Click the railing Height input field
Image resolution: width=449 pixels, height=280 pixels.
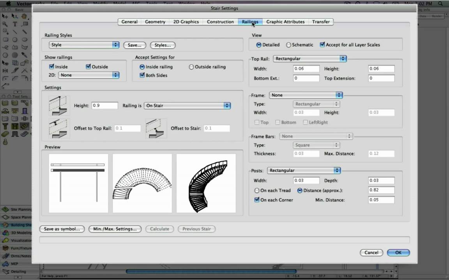pos(105,105)
